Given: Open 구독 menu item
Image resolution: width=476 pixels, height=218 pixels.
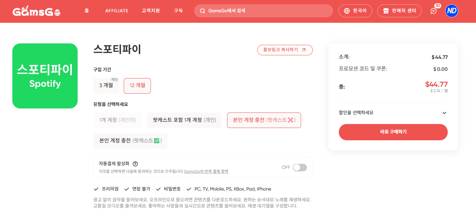Looking at the screenshot, I should coord(178,11).
